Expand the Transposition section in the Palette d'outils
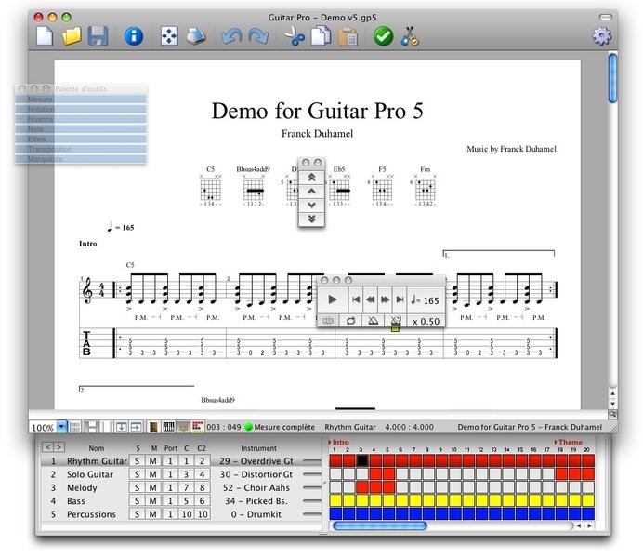The image size is (643, 558). (81, 149)
